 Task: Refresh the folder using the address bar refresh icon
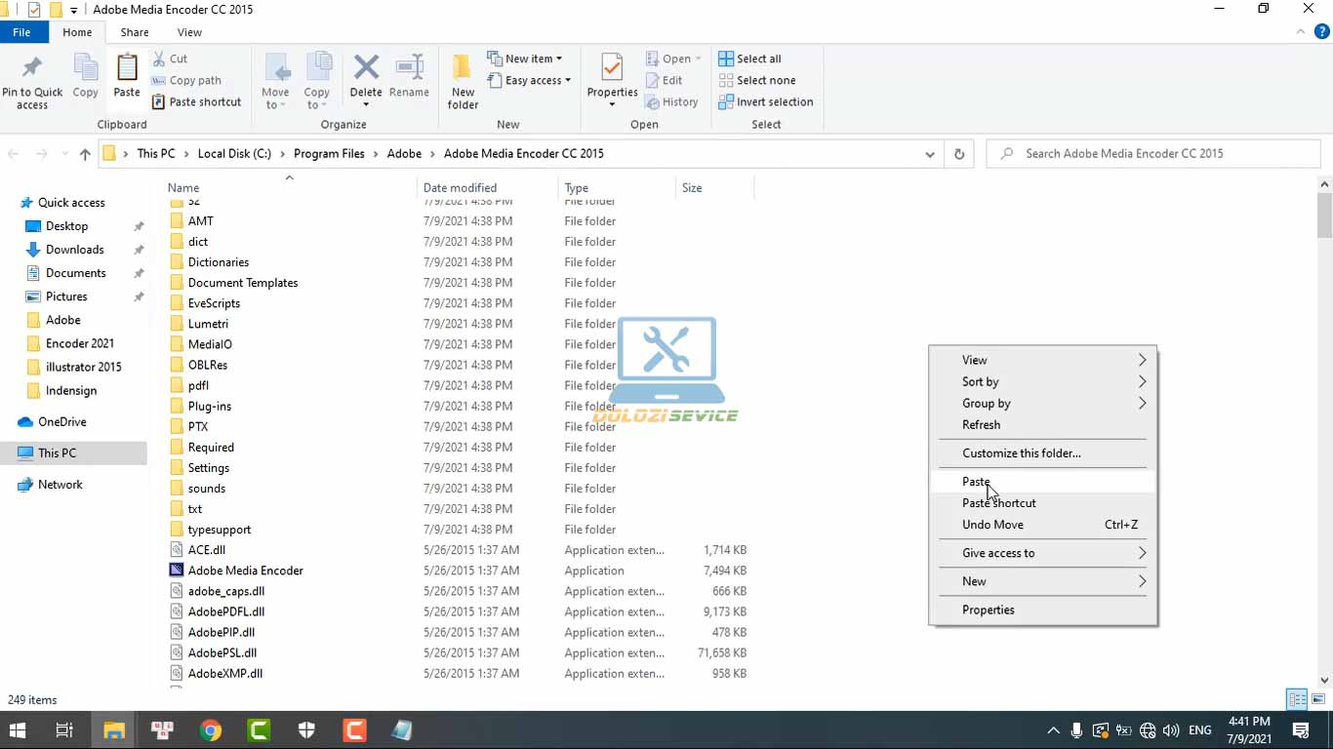(957, 153)
